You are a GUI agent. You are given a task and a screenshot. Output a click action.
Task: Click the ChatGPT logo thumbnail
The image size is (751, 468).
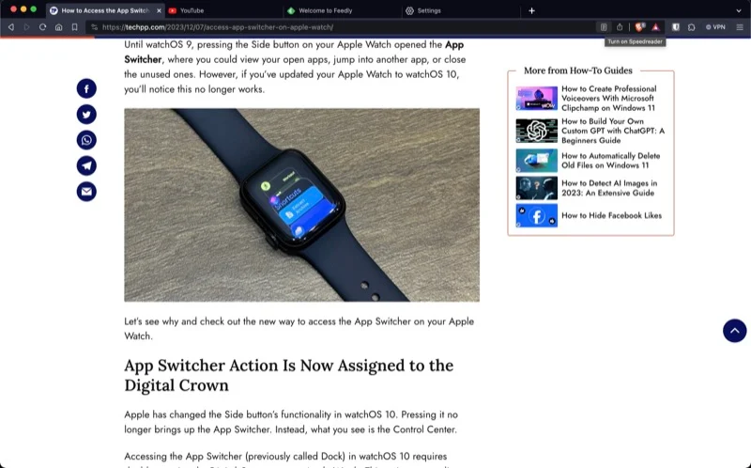coord(536,131)
